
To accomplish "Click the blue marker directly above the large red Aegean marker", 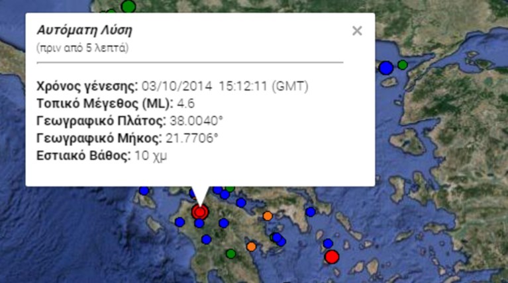I will pos(327,243).
